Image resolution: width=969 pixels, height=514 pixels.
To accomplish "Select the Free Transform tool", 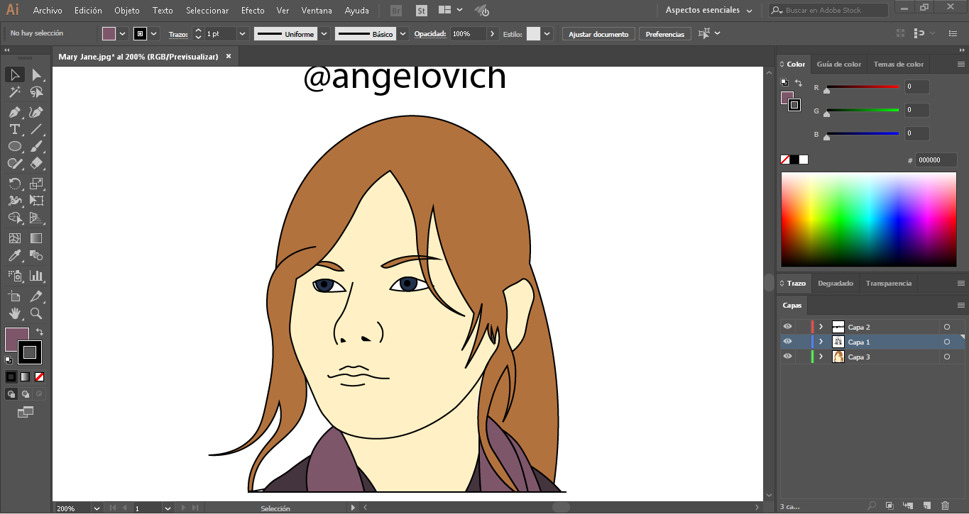I will point(36,201).
